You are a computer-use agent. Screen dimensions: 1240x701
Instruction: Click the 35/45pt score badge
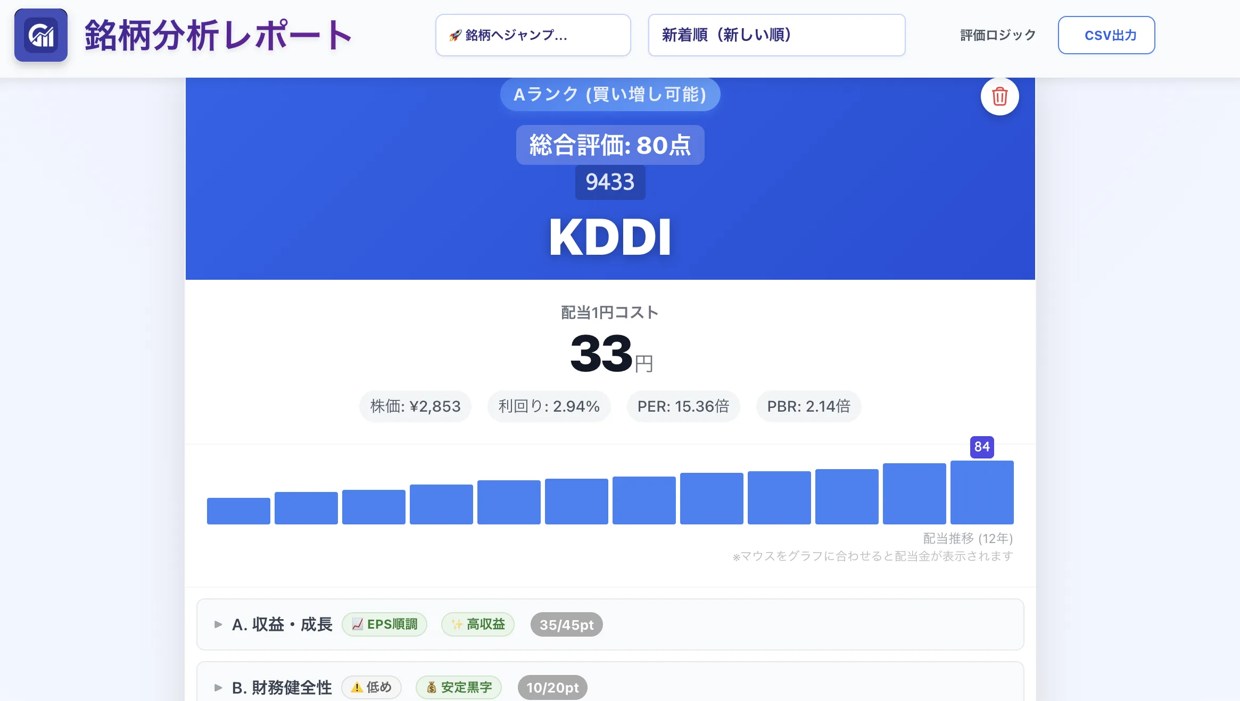pyautogui.click(x=566, y=625)
